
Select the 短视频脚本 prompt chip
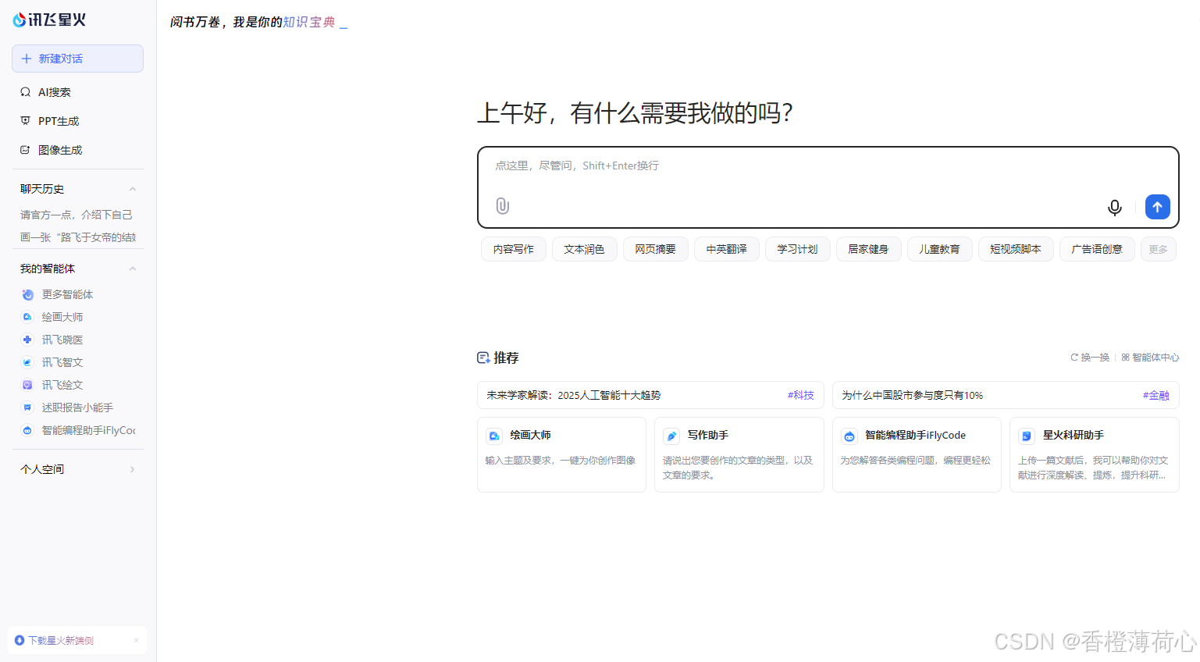(1016, 249)
